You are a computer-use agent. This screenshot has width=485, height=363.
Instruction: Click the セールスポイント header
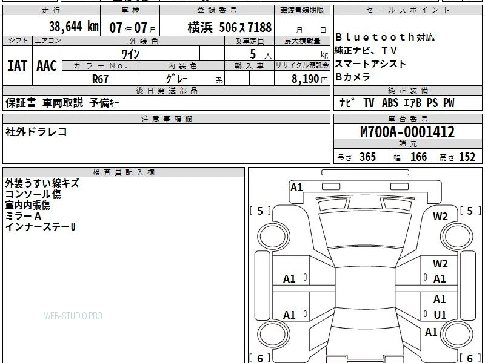(407, 10)
